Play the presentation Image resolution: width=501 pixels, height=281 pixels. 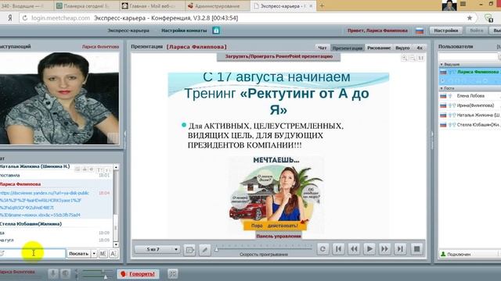tap(369, 249)
